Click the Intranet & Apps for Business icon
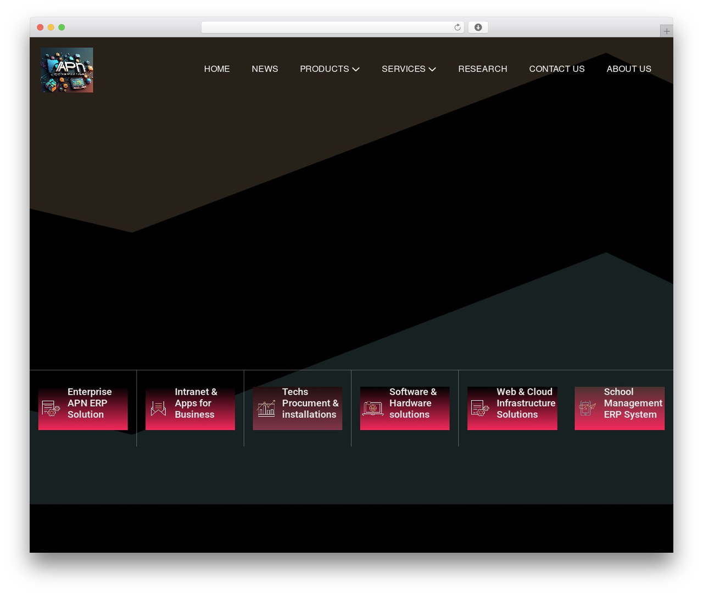This screenshot has width=703, height=595. (158, 408)
